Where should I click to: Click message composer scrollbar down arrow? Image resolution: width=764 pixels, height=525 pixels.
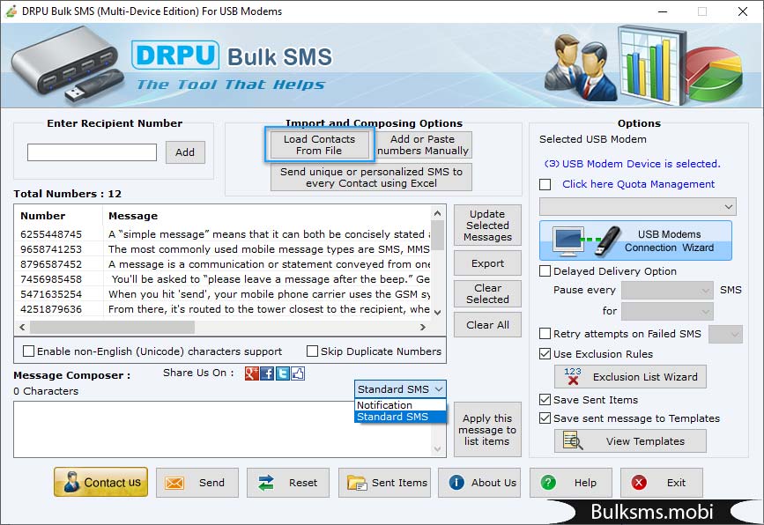tap(438, 449)
